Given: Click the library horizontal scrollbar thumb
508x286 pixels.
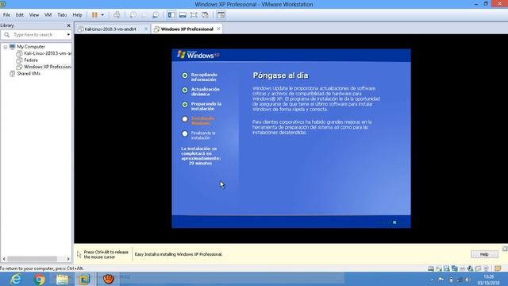Looking at the screenshot, I should coord(33,259).
